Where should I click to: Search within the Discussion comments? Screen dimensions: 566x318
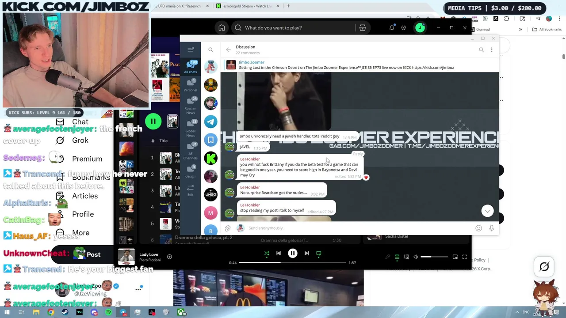[x=481, y=50]
